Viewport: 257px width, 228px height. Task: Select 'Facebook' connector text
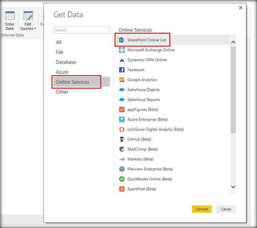tap(136, 70)
